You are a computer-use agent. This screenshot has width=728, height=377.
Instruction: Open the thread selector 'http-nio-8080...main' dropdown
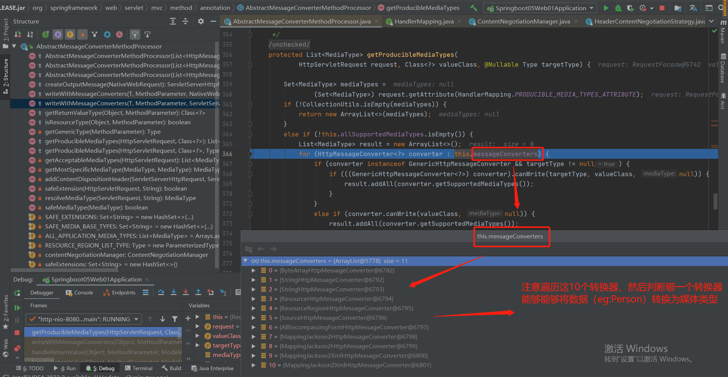point(84,319)
